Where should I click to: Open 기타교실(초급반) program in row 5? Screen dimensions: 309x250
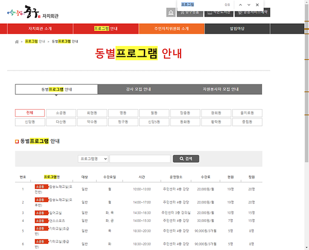click(x=52, y=231)
